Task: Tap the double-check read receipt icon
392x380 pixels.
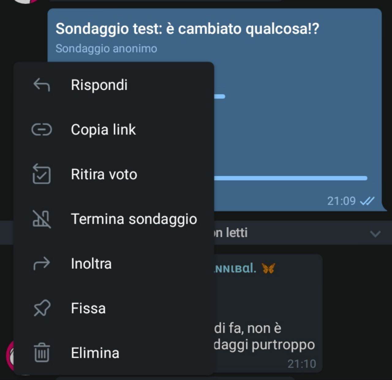Action: click(367, 201)
